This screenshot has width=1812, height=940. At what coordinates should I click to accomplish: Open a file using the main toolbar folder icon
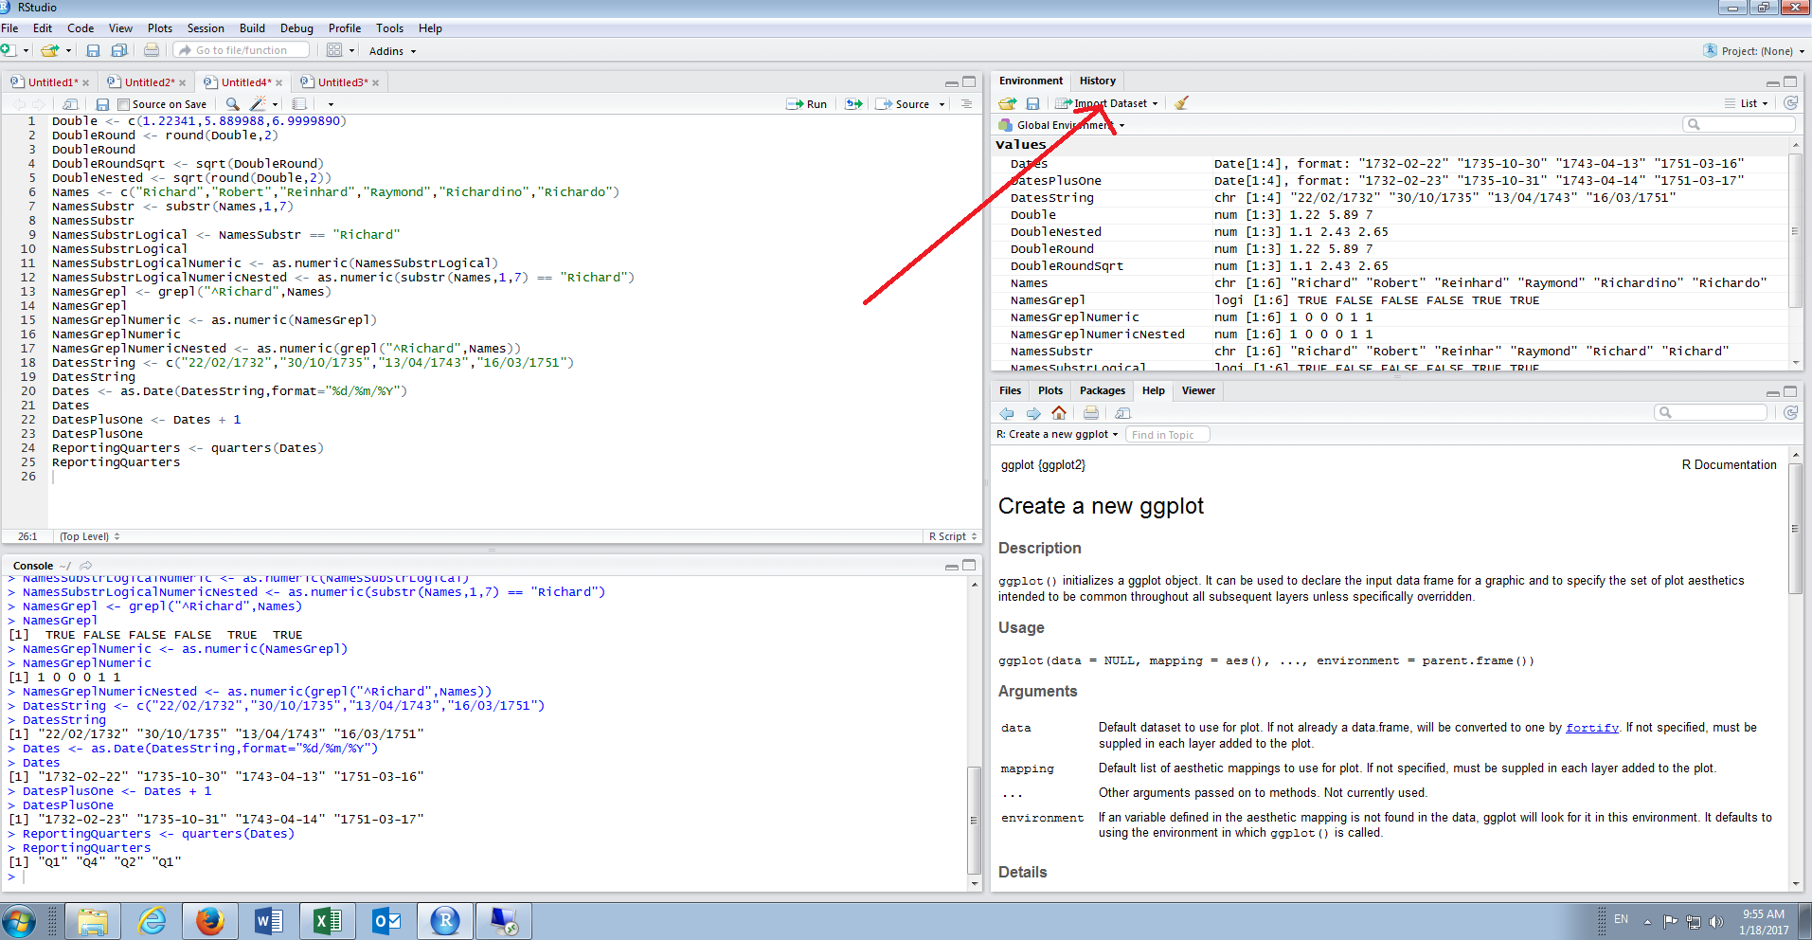(50, 50)
